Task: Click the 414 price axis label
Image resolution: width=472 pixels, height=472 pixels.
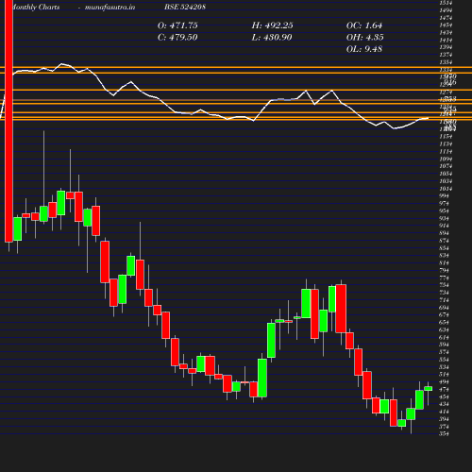Action: click(x=444, y=412)
